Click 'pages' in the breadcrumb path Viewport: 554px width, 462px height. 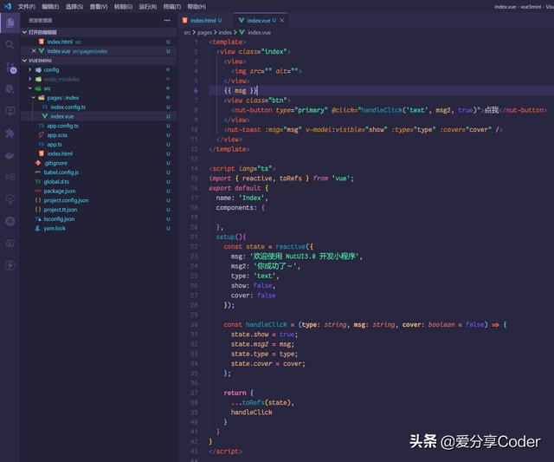point(204,32)
